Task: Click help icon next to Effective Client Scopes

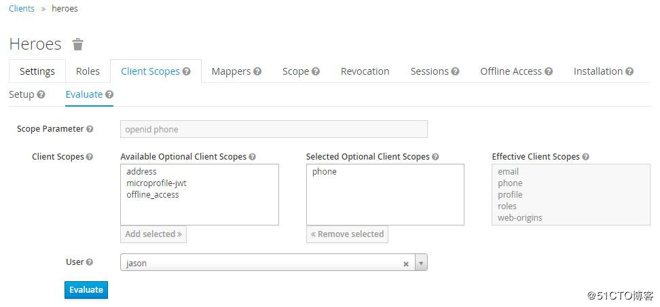Action: [x=585, y=157]
